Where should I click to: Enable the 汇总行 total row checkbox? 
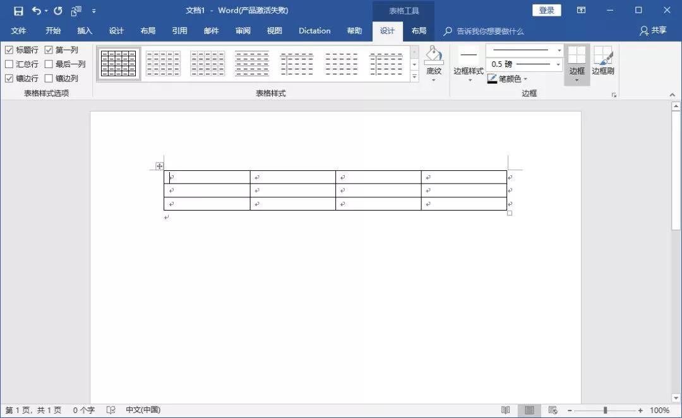pyautogui.click(x=9, y=64)
